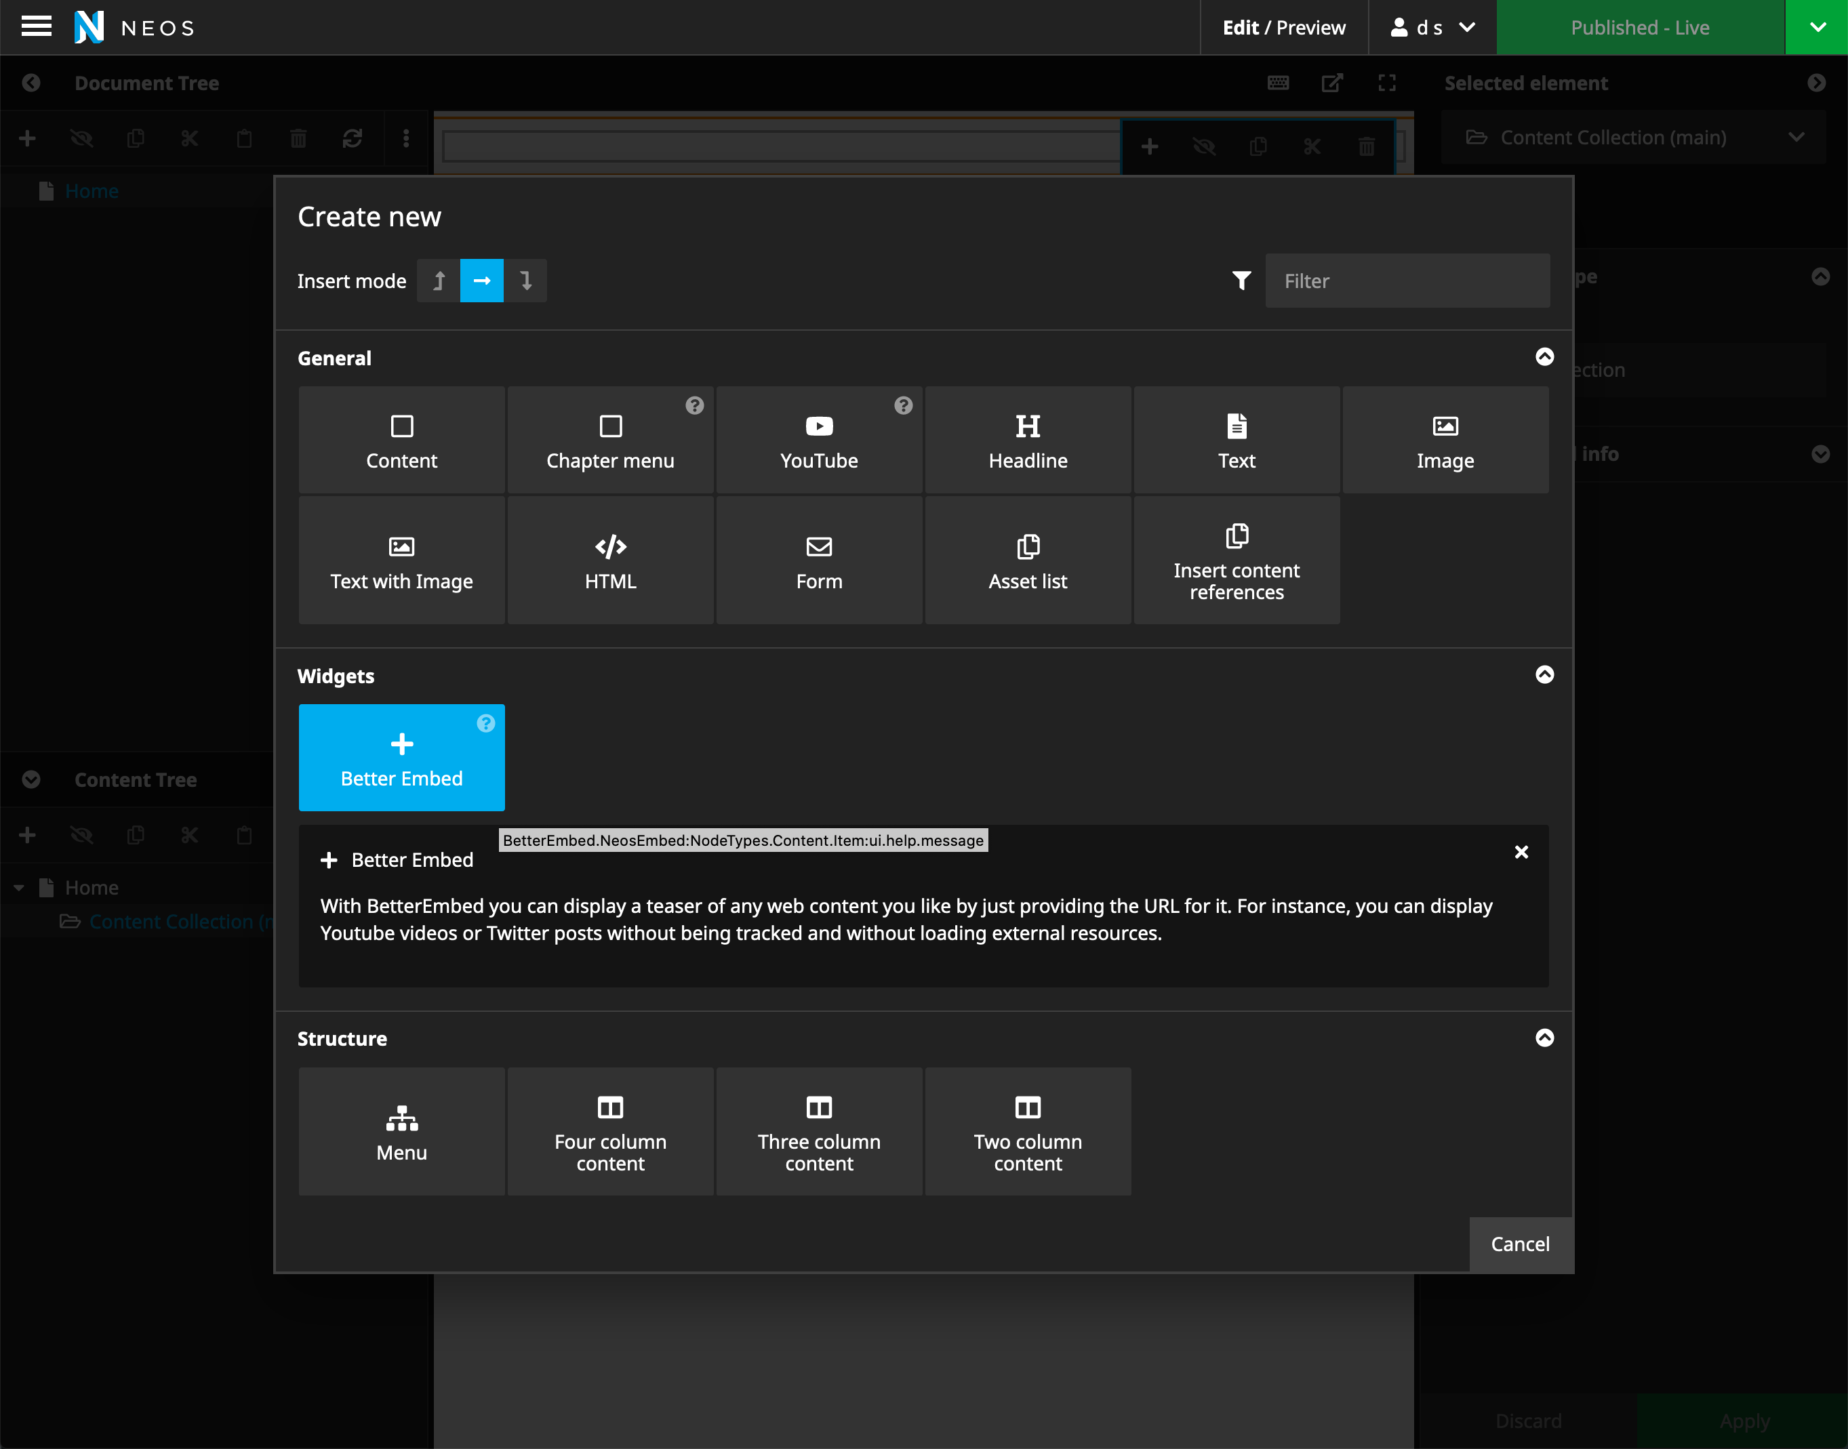This screenshot has width=1848, height=1449.
Task: Close the Better Embed help message
Action: [x=1521, y=852]
